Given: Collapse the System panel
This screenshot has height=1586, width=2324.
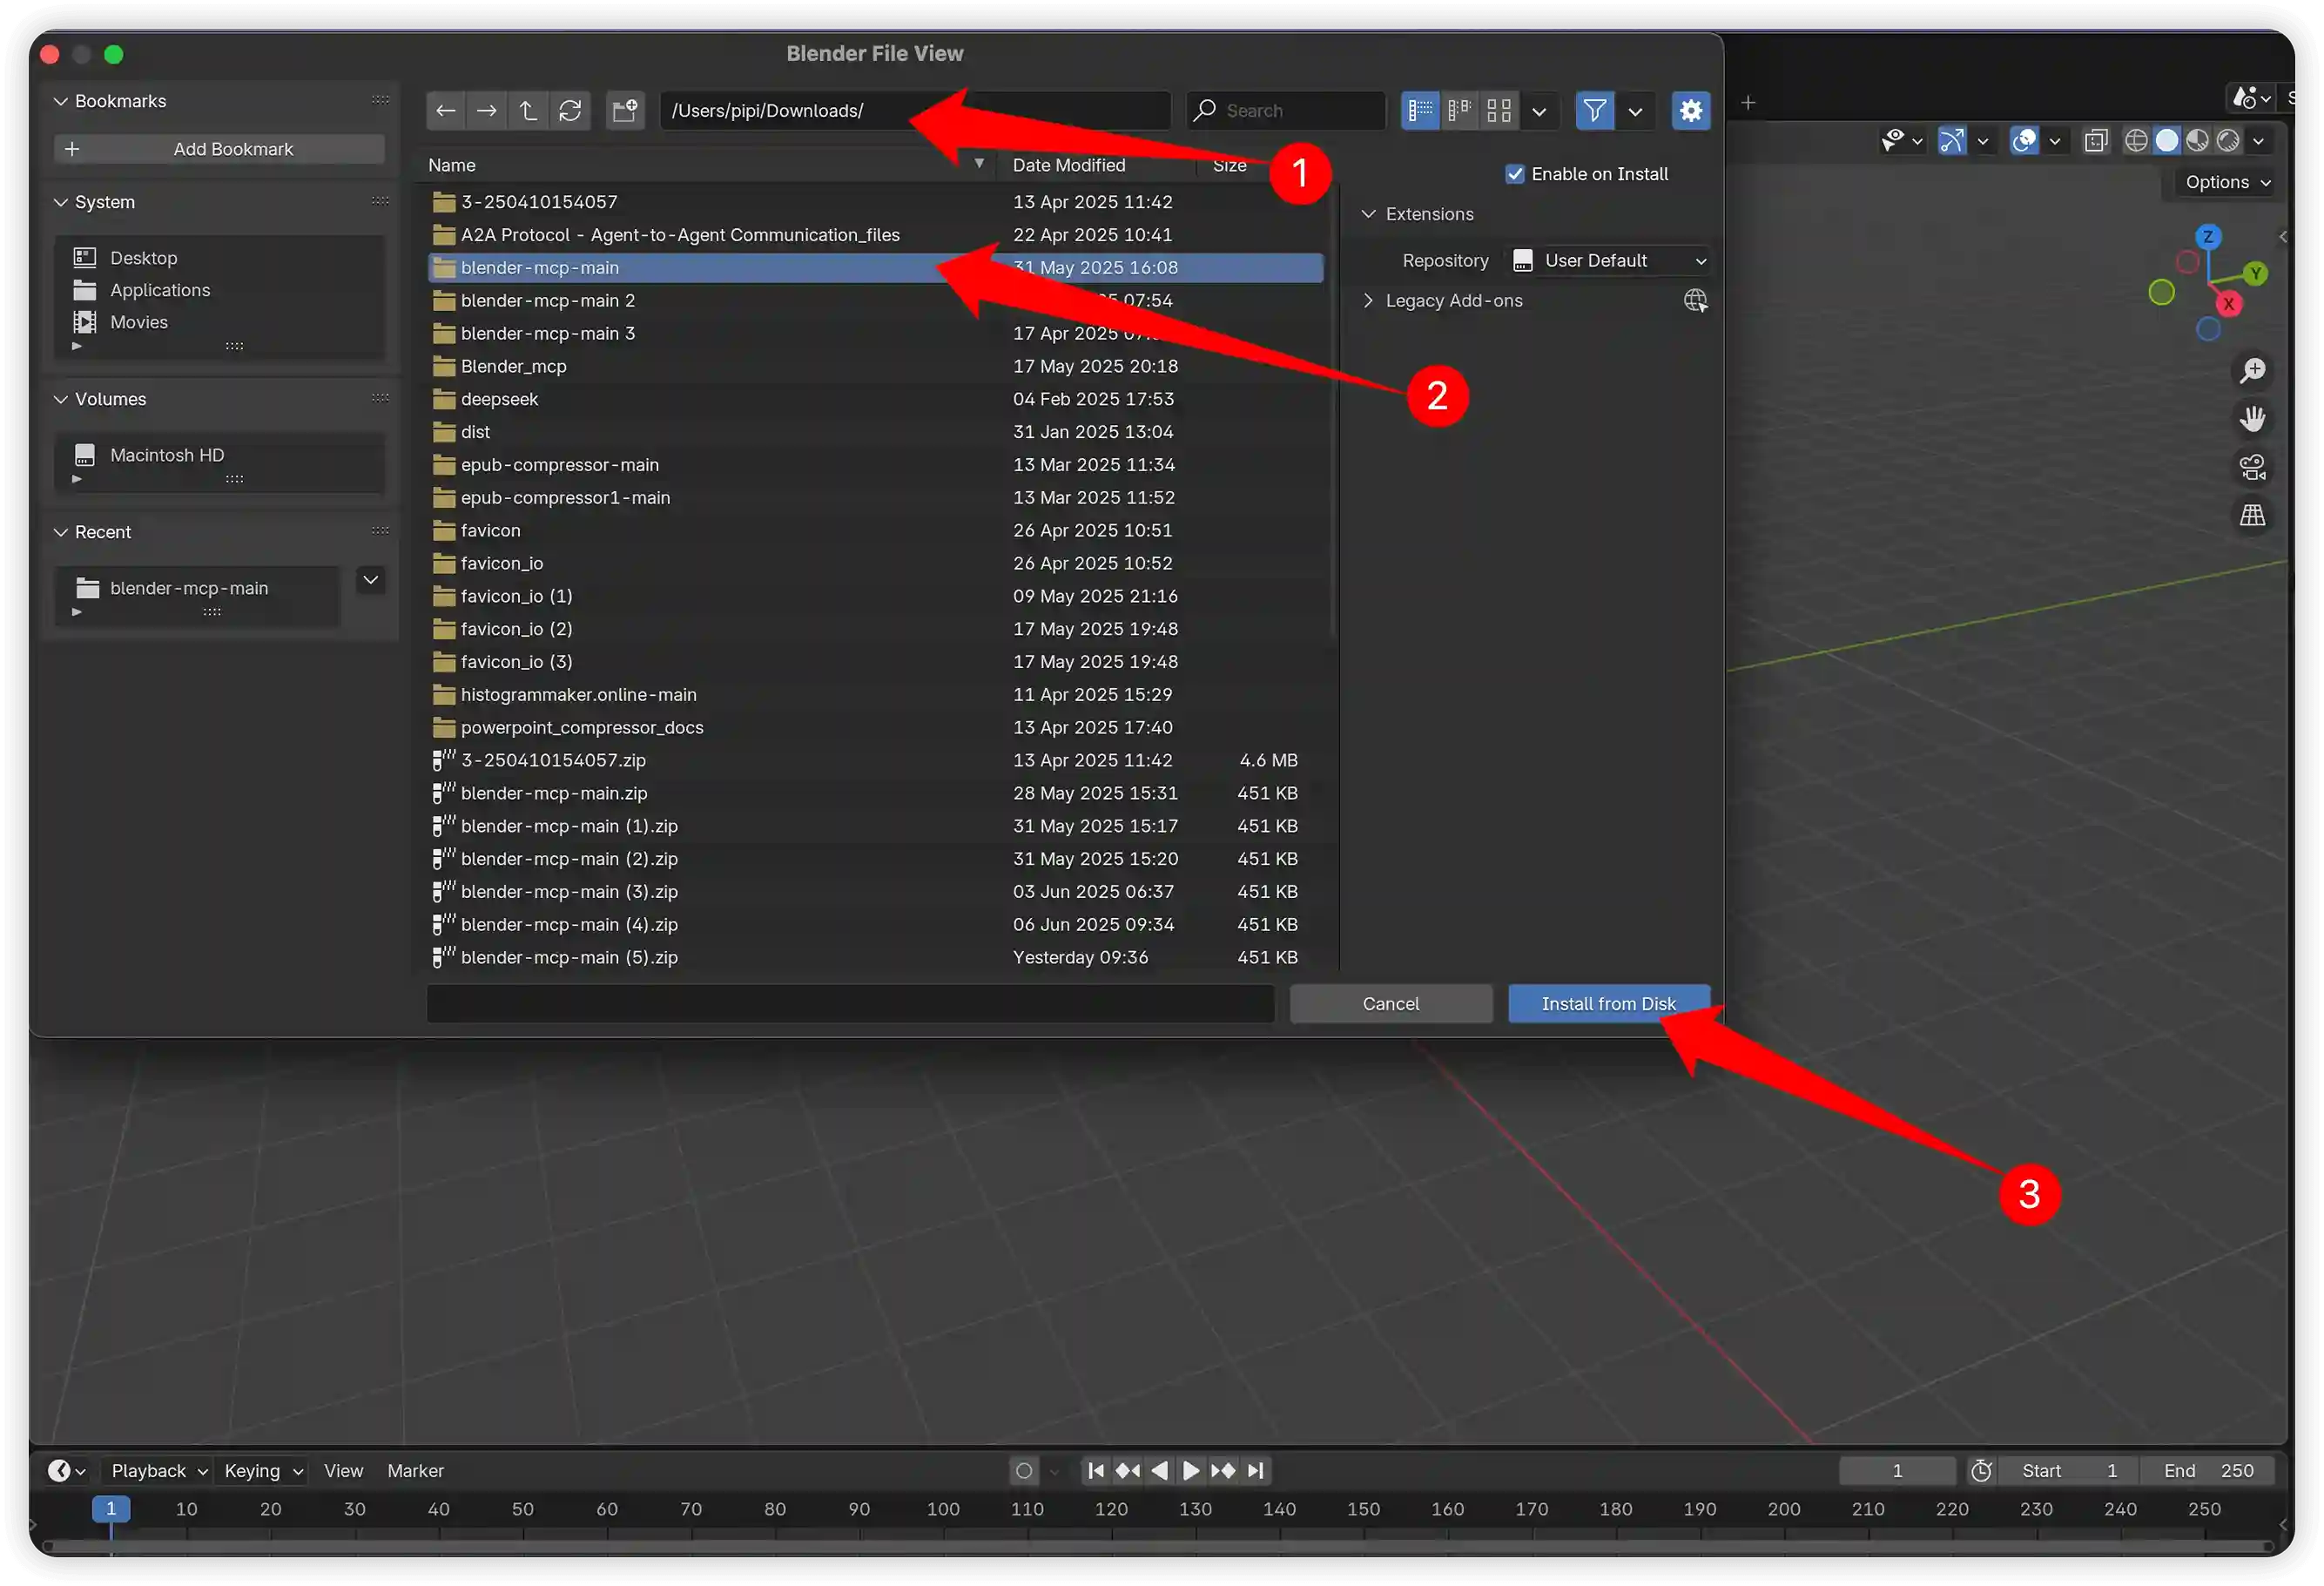Looking at the screenshot, I should (x=61, y=202).
